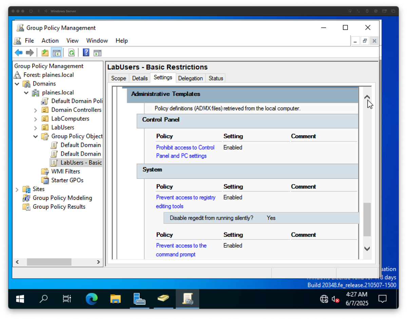Image resolution: width=407 pixels, height=319 pixels.
Task: Click the tree pane horizontal scrollbar thumb
Action: 49,262
